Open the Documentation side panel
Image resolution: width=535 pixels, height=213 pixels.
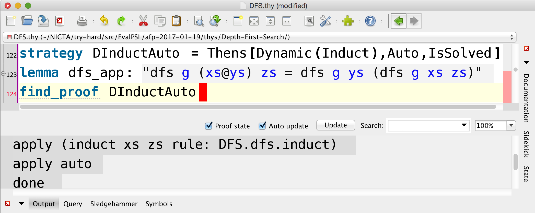coord(526,98)
